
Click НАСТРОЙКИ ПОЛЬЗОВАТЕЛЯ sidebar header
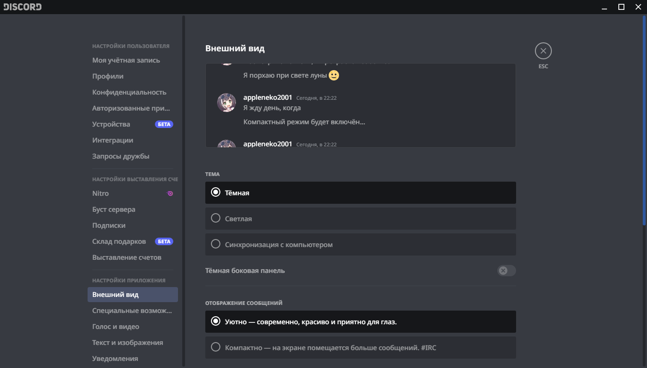[131, 46]
